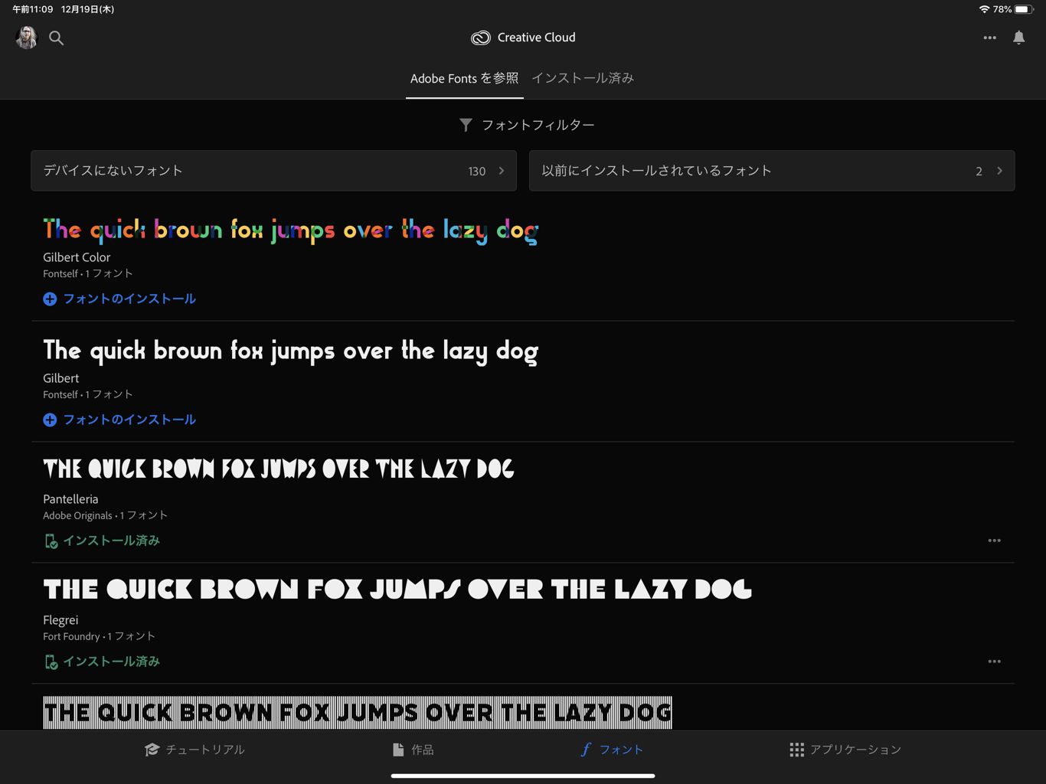This screenshot has height=784, width=1046.
Task: Click installed checkmark icon for Flegrei
Action: coord(51,662)
